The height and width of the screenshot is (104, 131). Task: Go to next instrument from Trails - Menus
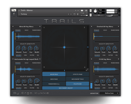[78, 10]
